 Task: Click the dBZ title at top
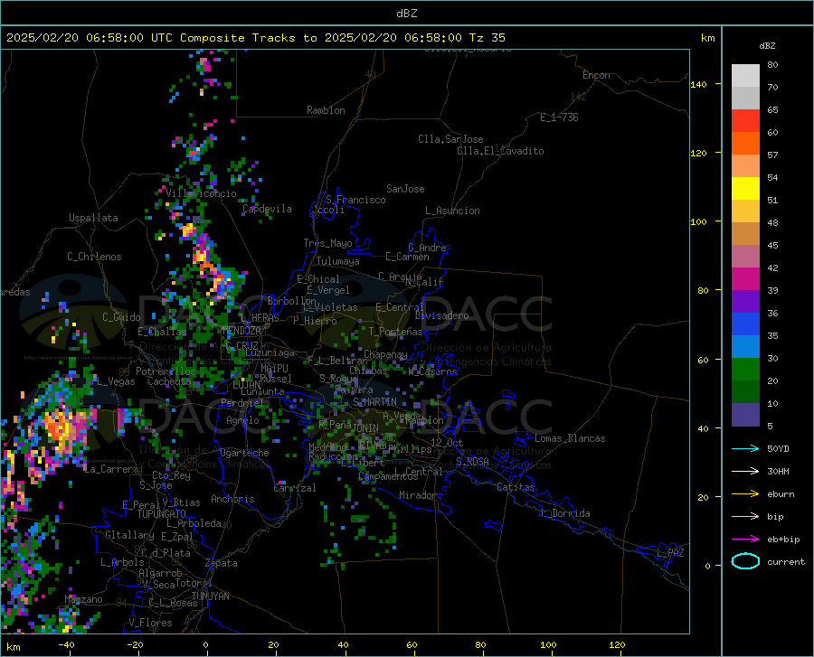[x=406, y=14]
